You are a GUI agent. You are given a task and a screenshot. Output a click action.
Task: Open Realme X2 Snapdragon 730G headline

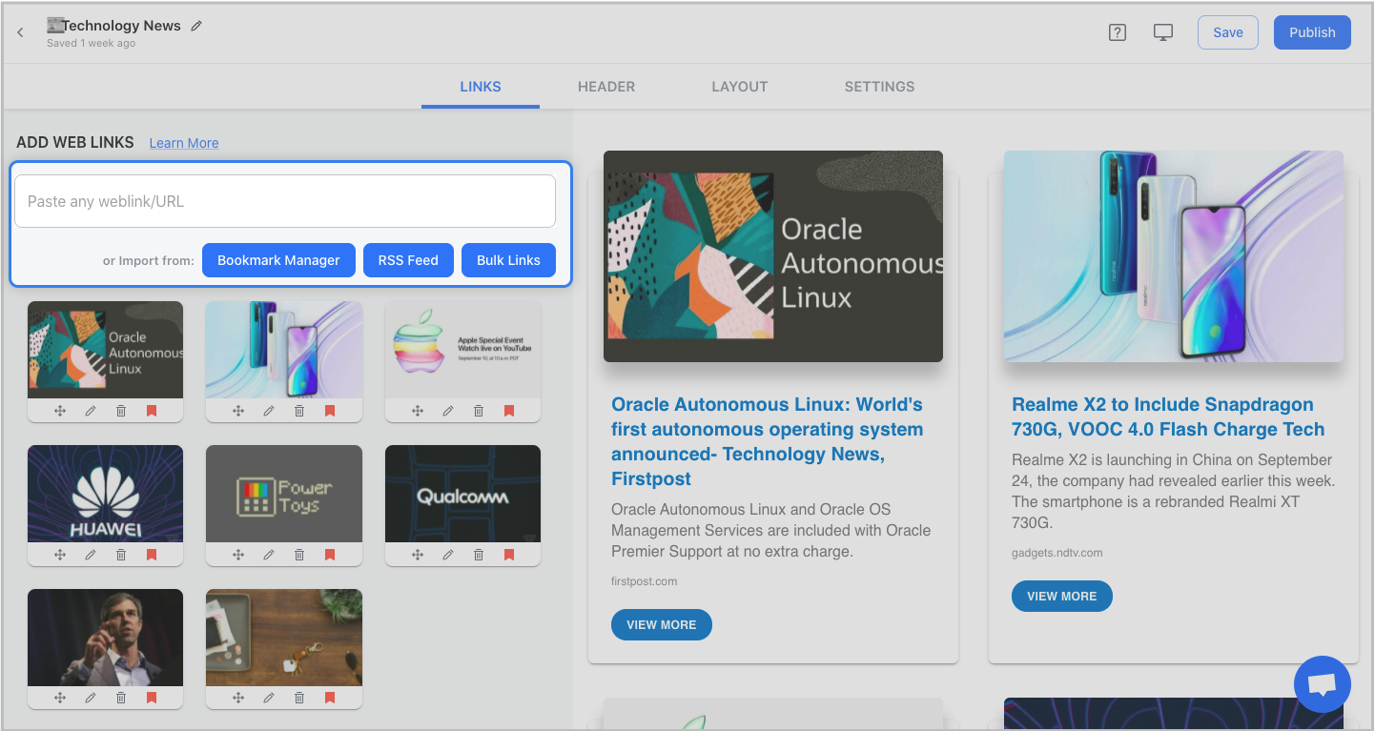(x=1168, y=416)
